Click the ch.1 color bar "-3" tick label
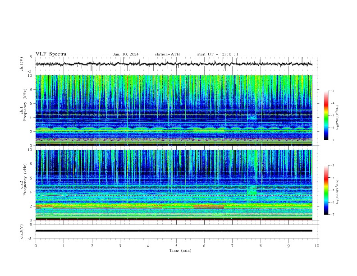 [x=332, y=91]
